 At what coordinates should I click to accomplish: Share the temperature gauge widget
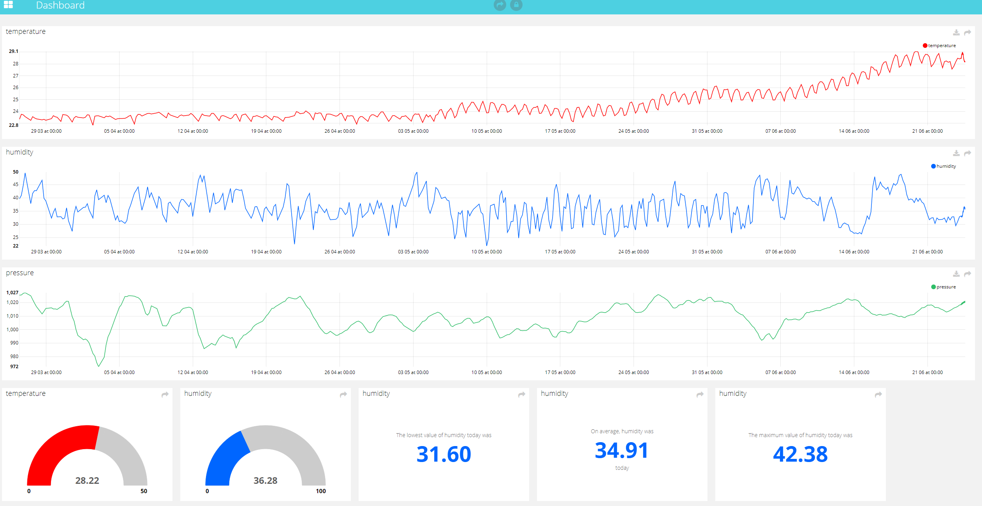point(165,394)
